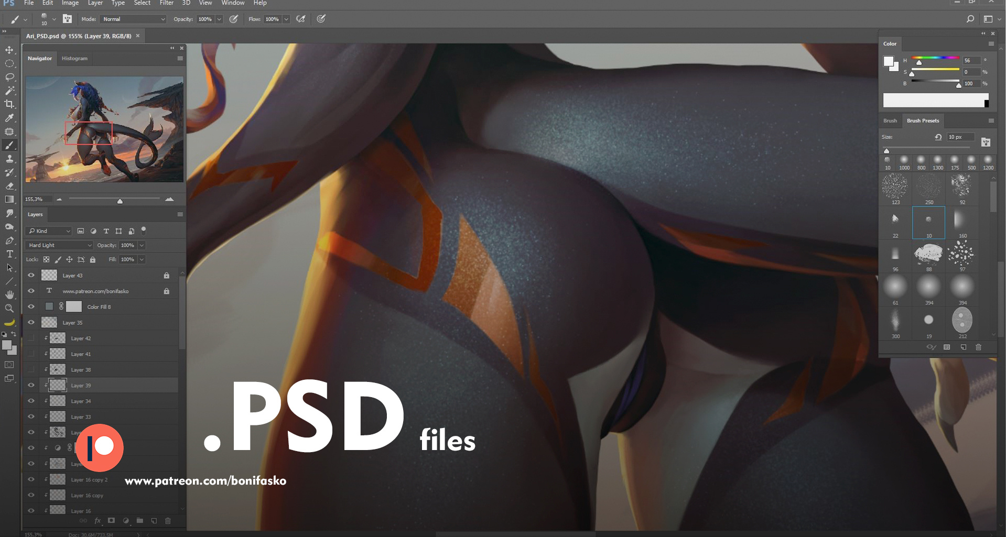Click the Hue slider in Color panel
The width and height of the screenshot is (1006, 537).
coord(935,59)
